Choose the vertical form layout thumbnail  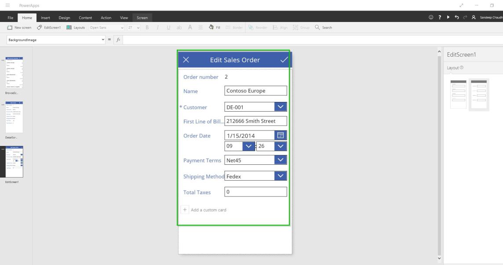point(459,94)
